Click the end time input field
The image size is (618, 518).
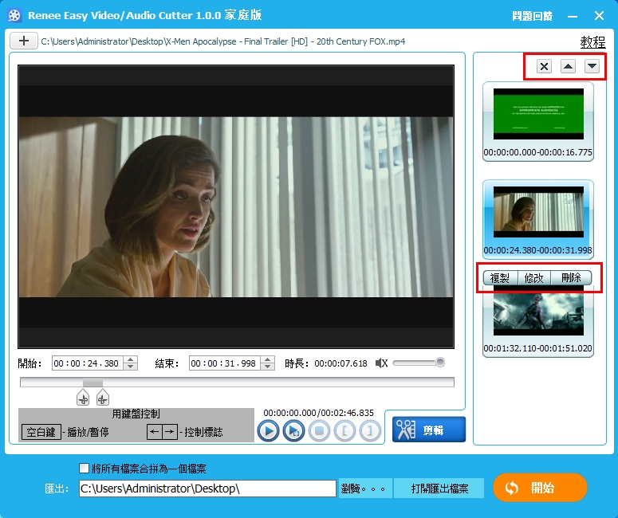225,363
